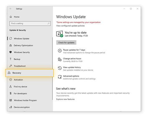Click the Windows Update page title

[71, 17]
